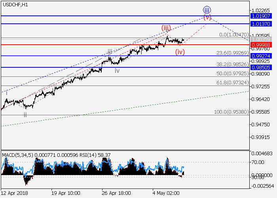Select the red (iii) wave label

coord(166,28)
